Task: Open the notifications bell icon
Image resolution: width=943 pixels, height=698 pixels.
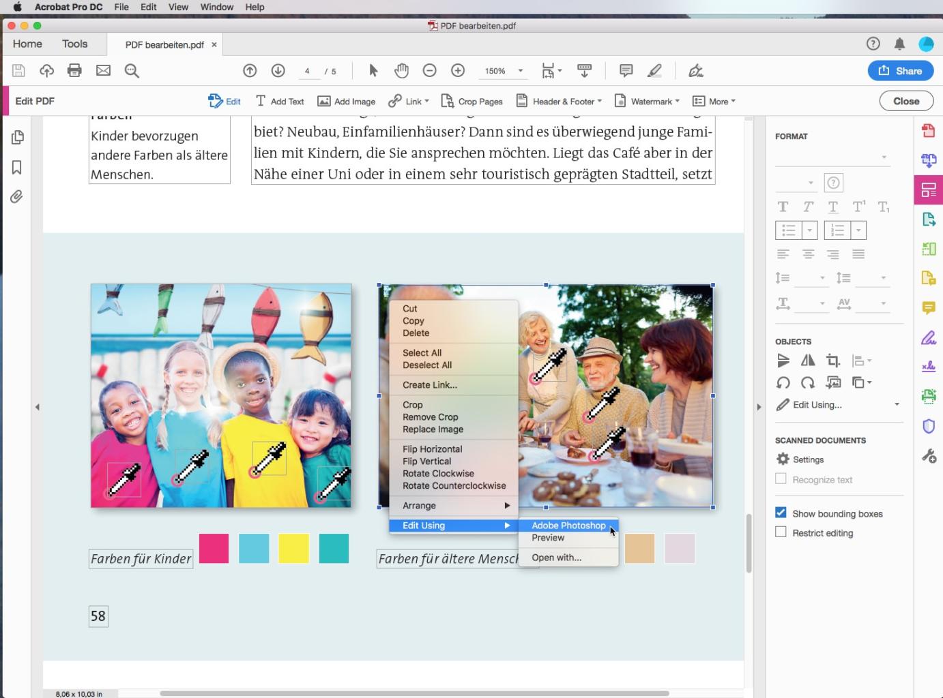Action: tap(899, 44)
